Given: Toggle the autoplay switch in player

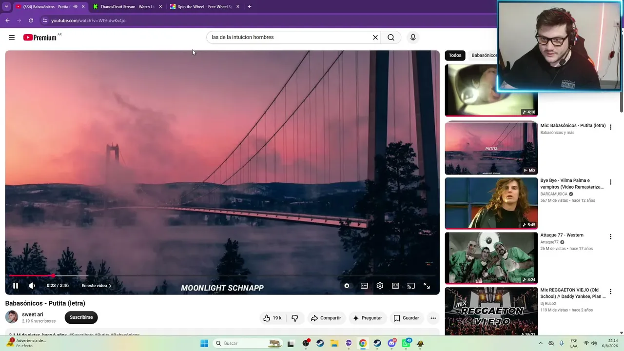Looking at the screenshot, I should point(347,286).
